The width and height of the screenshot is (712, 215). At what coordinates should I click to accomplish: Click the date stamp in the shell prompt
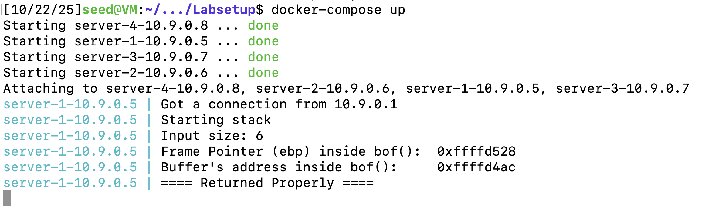(x=42, y=10)
